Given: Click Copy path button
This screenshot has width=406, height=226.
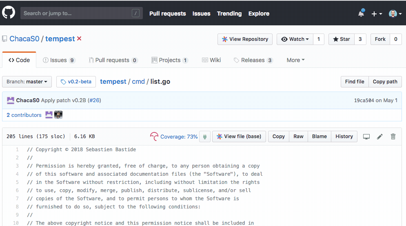Looking at the screenshot, I should (x=385, y=81).
